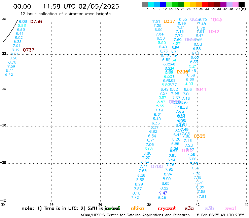Click the 's3a' satellite legend label
The height and width of the screenshot is (218, 249).
[189, 209]
